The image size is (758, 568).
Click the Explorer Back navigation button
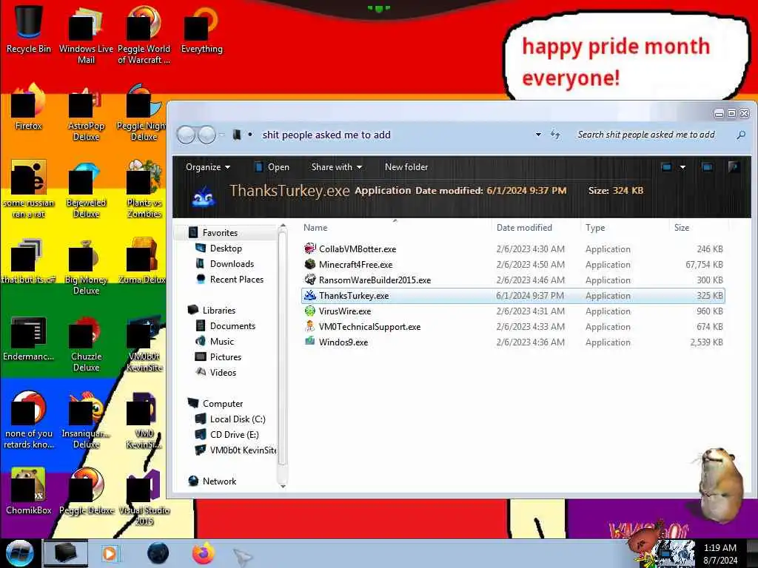[186, 135]
